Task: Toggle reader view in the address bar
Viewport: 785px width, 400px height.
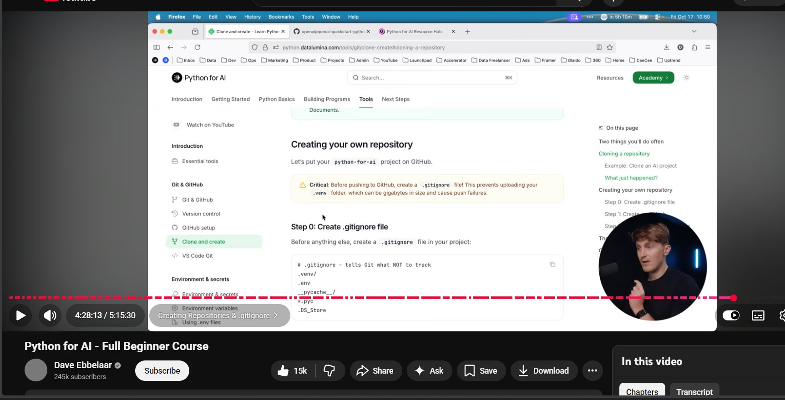Action: (x=599, y=47)
